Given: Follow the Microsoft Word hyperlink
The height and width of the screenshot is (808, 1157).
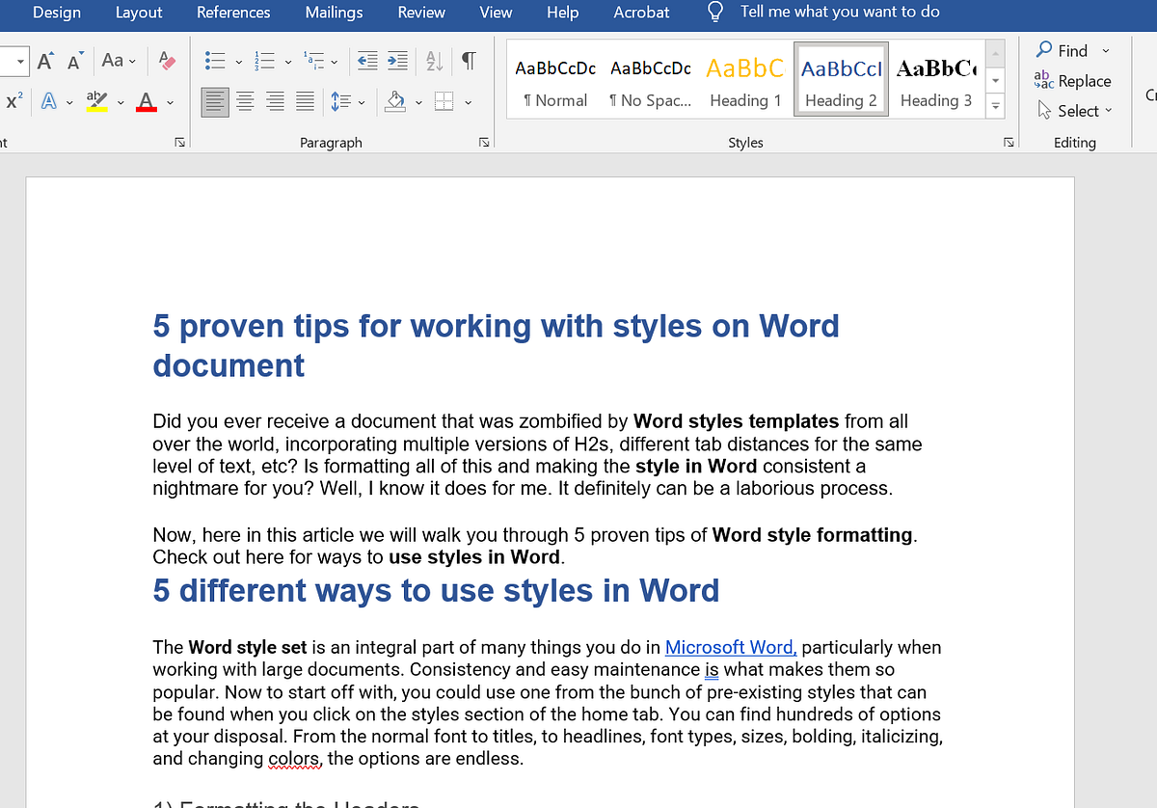Looking at the screenshot, I should tap(729, 647).
